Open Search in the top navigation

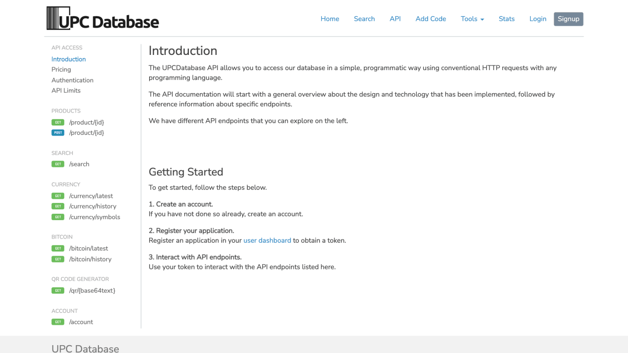(364, 19)
